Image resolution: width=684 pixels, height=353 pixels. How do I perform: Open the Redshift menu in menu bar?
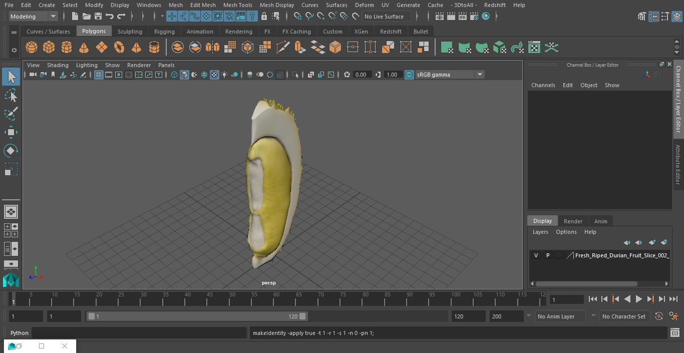pyautogui.click(x=495, y=5)
